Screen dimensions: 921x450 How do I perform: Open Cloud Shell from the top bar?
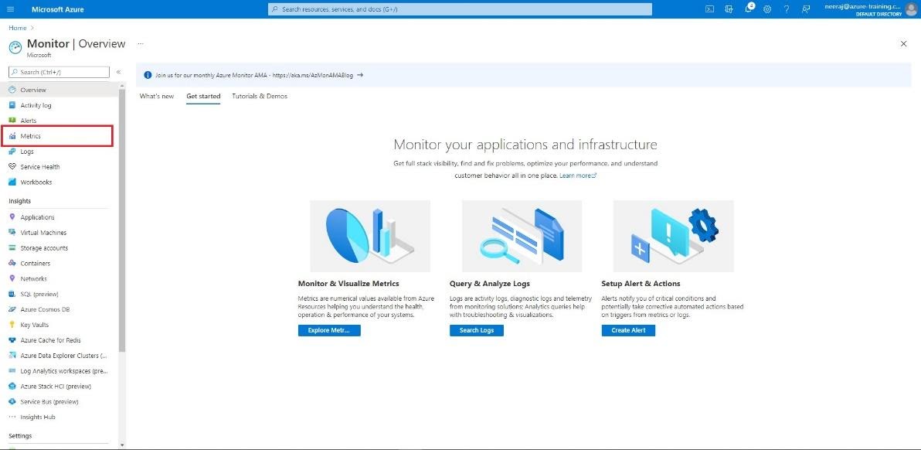click(x=709, y=9)
